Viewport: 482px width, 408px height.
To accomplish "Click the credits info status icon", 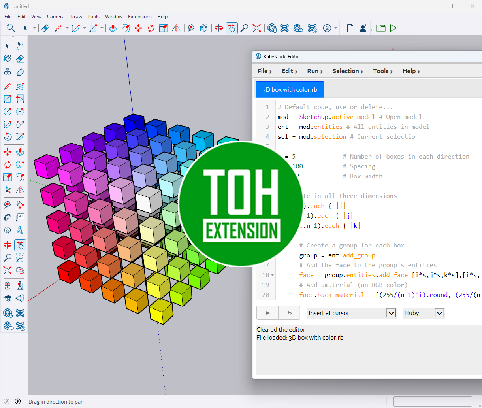I will click(x=18, y=402).
